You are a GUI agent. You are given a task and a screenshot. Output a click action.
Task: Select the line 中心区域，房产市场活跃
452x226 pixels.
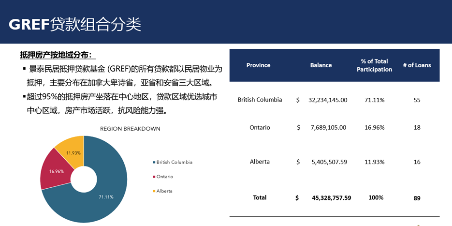click(x=97, y=110)
